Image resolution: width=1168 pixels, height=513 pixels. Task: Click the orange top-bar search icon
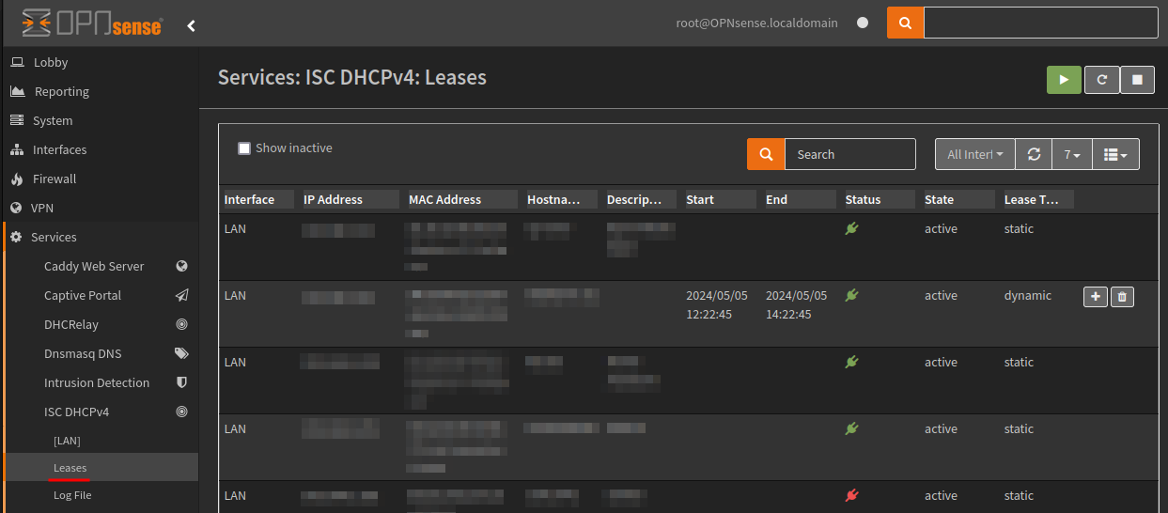[x=905, y=23]
